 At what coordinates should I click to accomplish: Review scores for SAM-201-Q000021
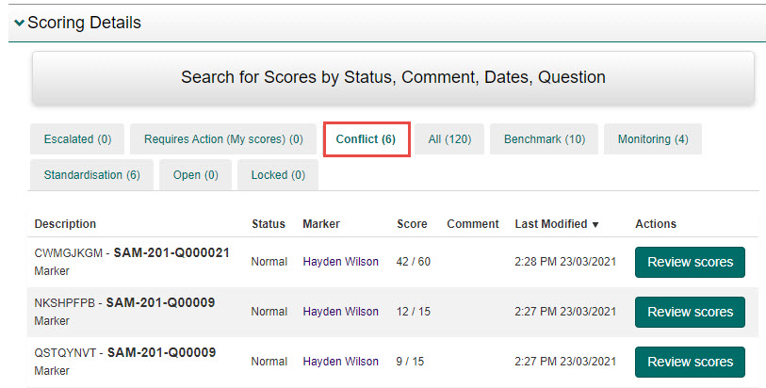690,262
